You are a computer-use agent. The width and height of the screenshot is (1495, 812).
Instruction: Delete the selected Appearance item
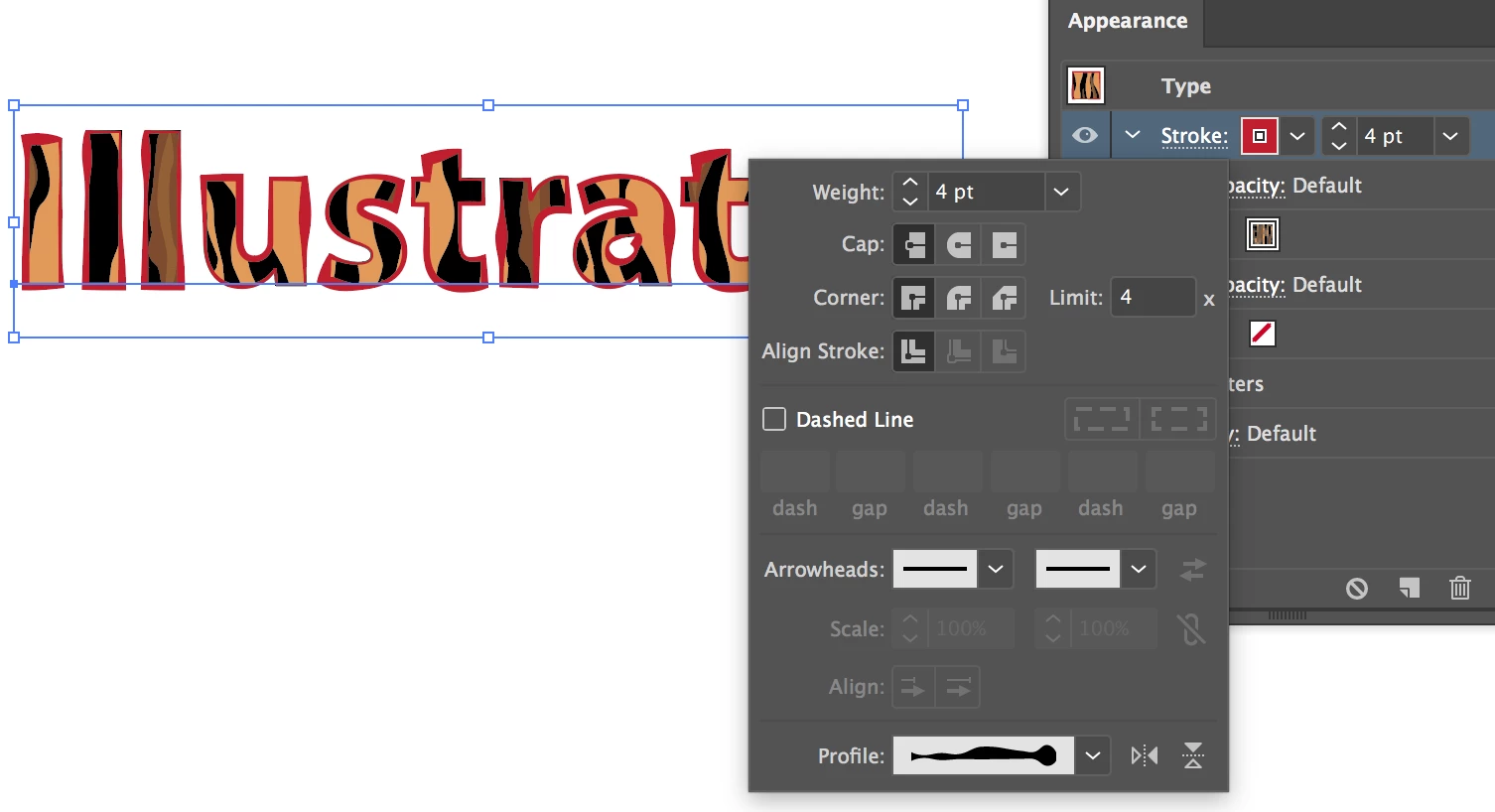tap(1460, 589)
